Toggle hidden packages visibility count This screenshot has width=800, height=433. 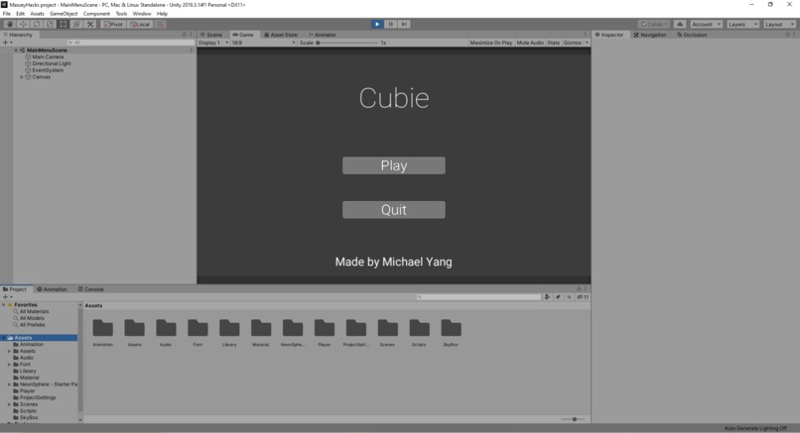coord(583,297)
